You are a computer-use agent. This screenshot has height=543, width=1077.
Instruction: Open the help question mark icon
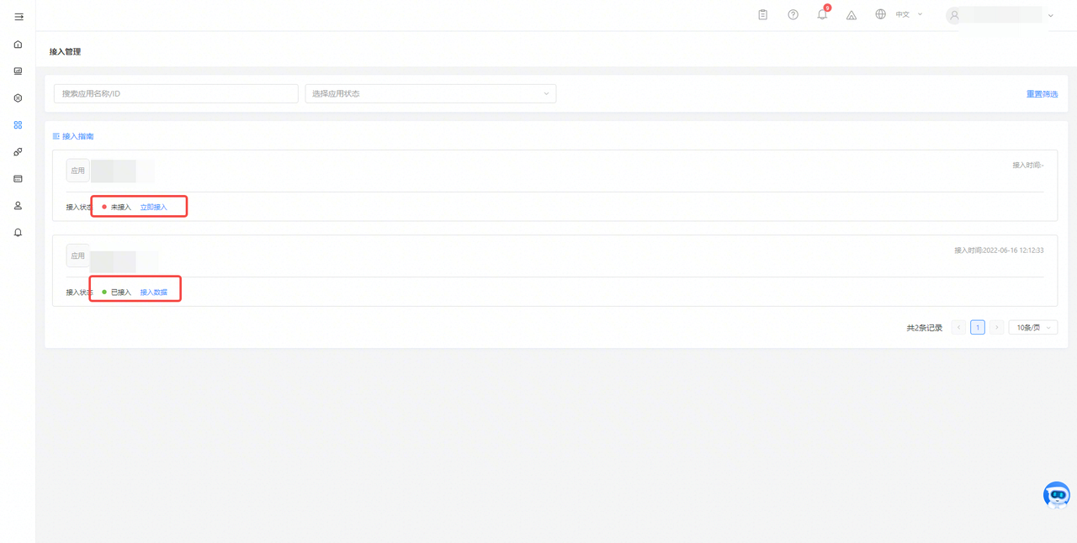[x=793, y=15]
